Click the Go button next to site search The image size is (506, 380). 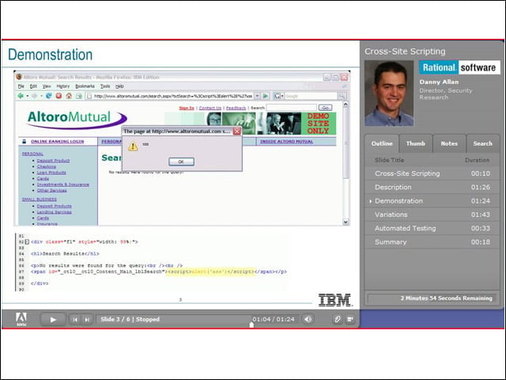coord(325,108)
